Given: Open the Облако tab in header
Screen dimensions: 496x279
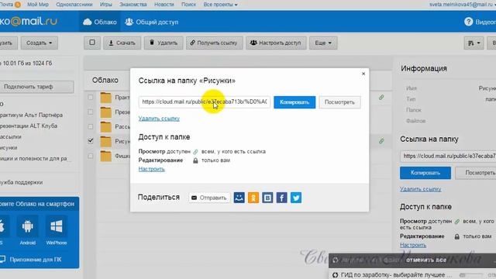Looking at the screenshot, I should (100, 22).
